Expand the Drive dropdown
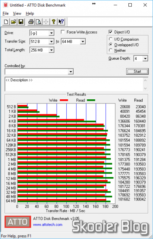 [51, 33]
